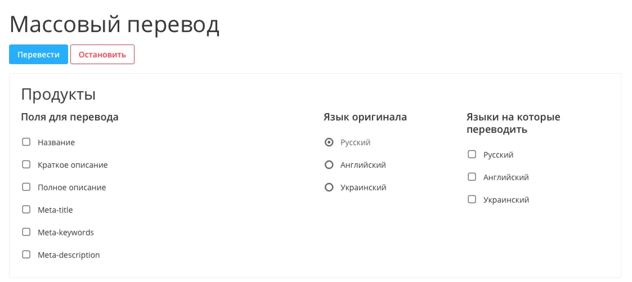Click the Языки на которые переводить heading
The image size is (632, 282).
click(513, 123)
